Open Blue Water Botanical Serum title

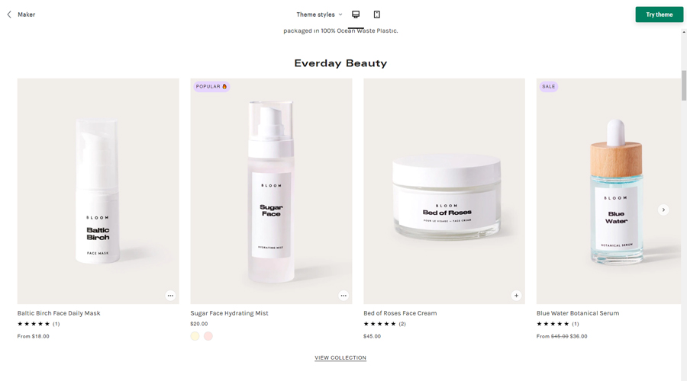click(578, 313)
